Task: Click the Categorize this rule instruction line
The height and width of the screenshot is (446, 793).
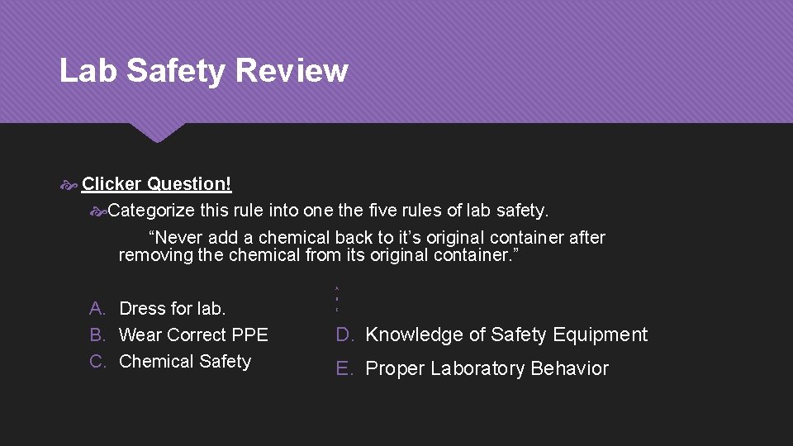Action: pyautogui.click(x=328, y=211)
